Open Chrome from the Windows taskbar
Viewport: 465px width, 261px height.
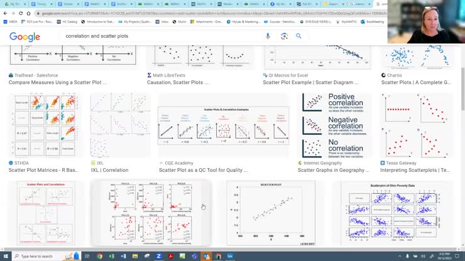tap(100, 256)
